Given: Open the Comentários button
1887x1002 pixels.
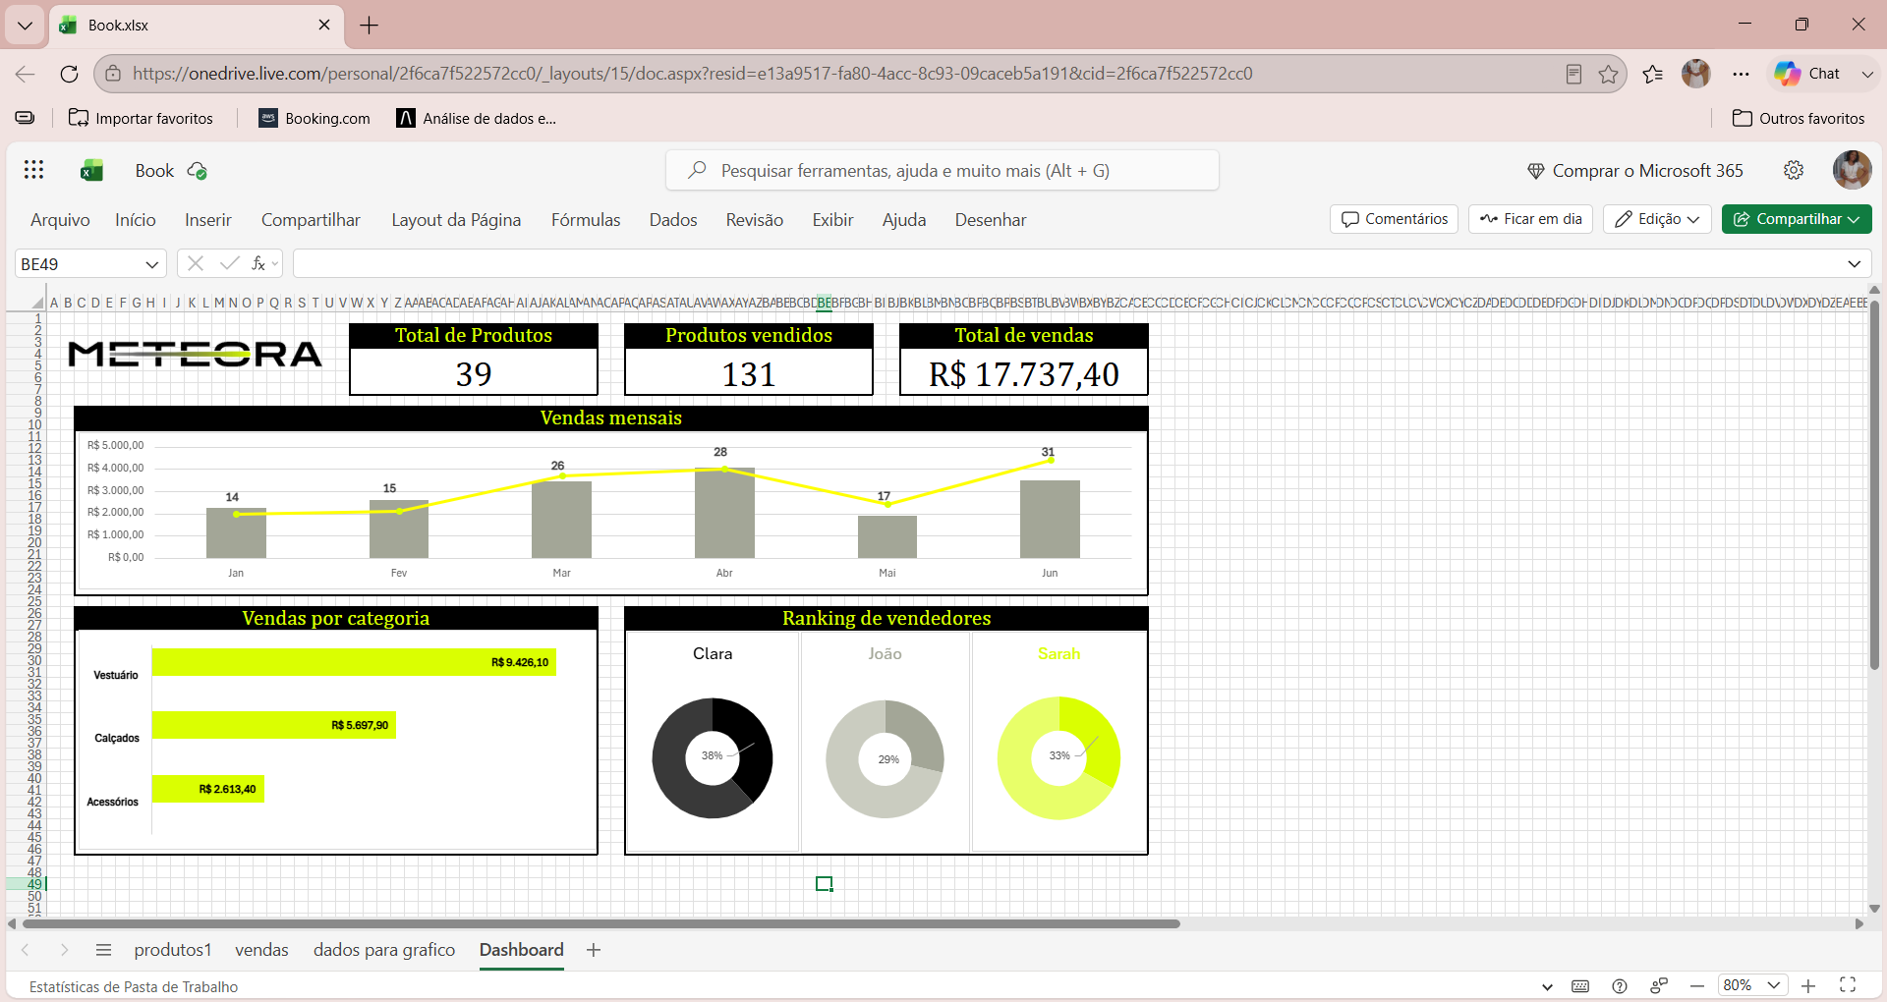Looking at the screenshot, I should [x=1395, y=219].
